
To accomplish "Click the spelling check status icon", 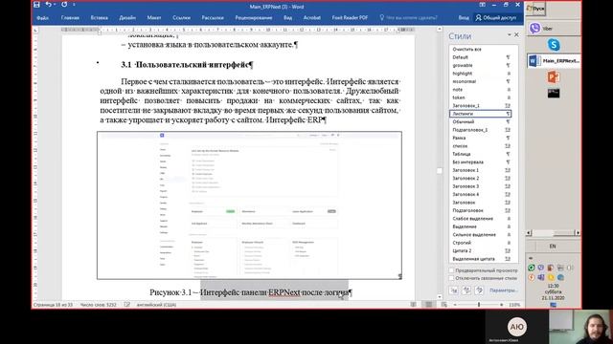I will (127, 305).
